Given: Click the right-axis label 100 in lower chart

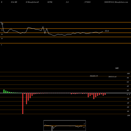Looking at the screenshot, I should (128, 74).
